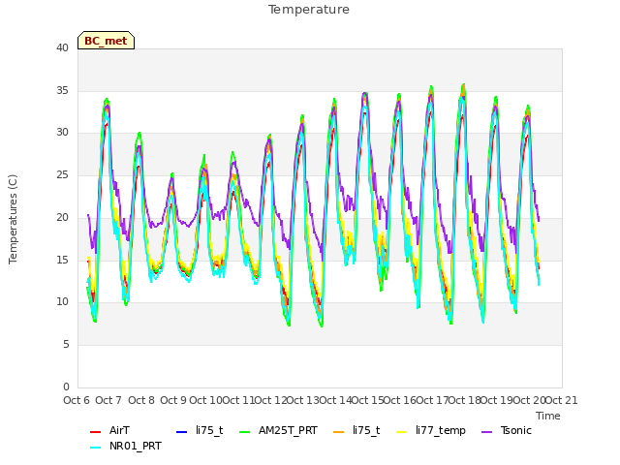Click the Oct 21 x-axis tick label
This screenshot has width=620, height=465.
562,400
